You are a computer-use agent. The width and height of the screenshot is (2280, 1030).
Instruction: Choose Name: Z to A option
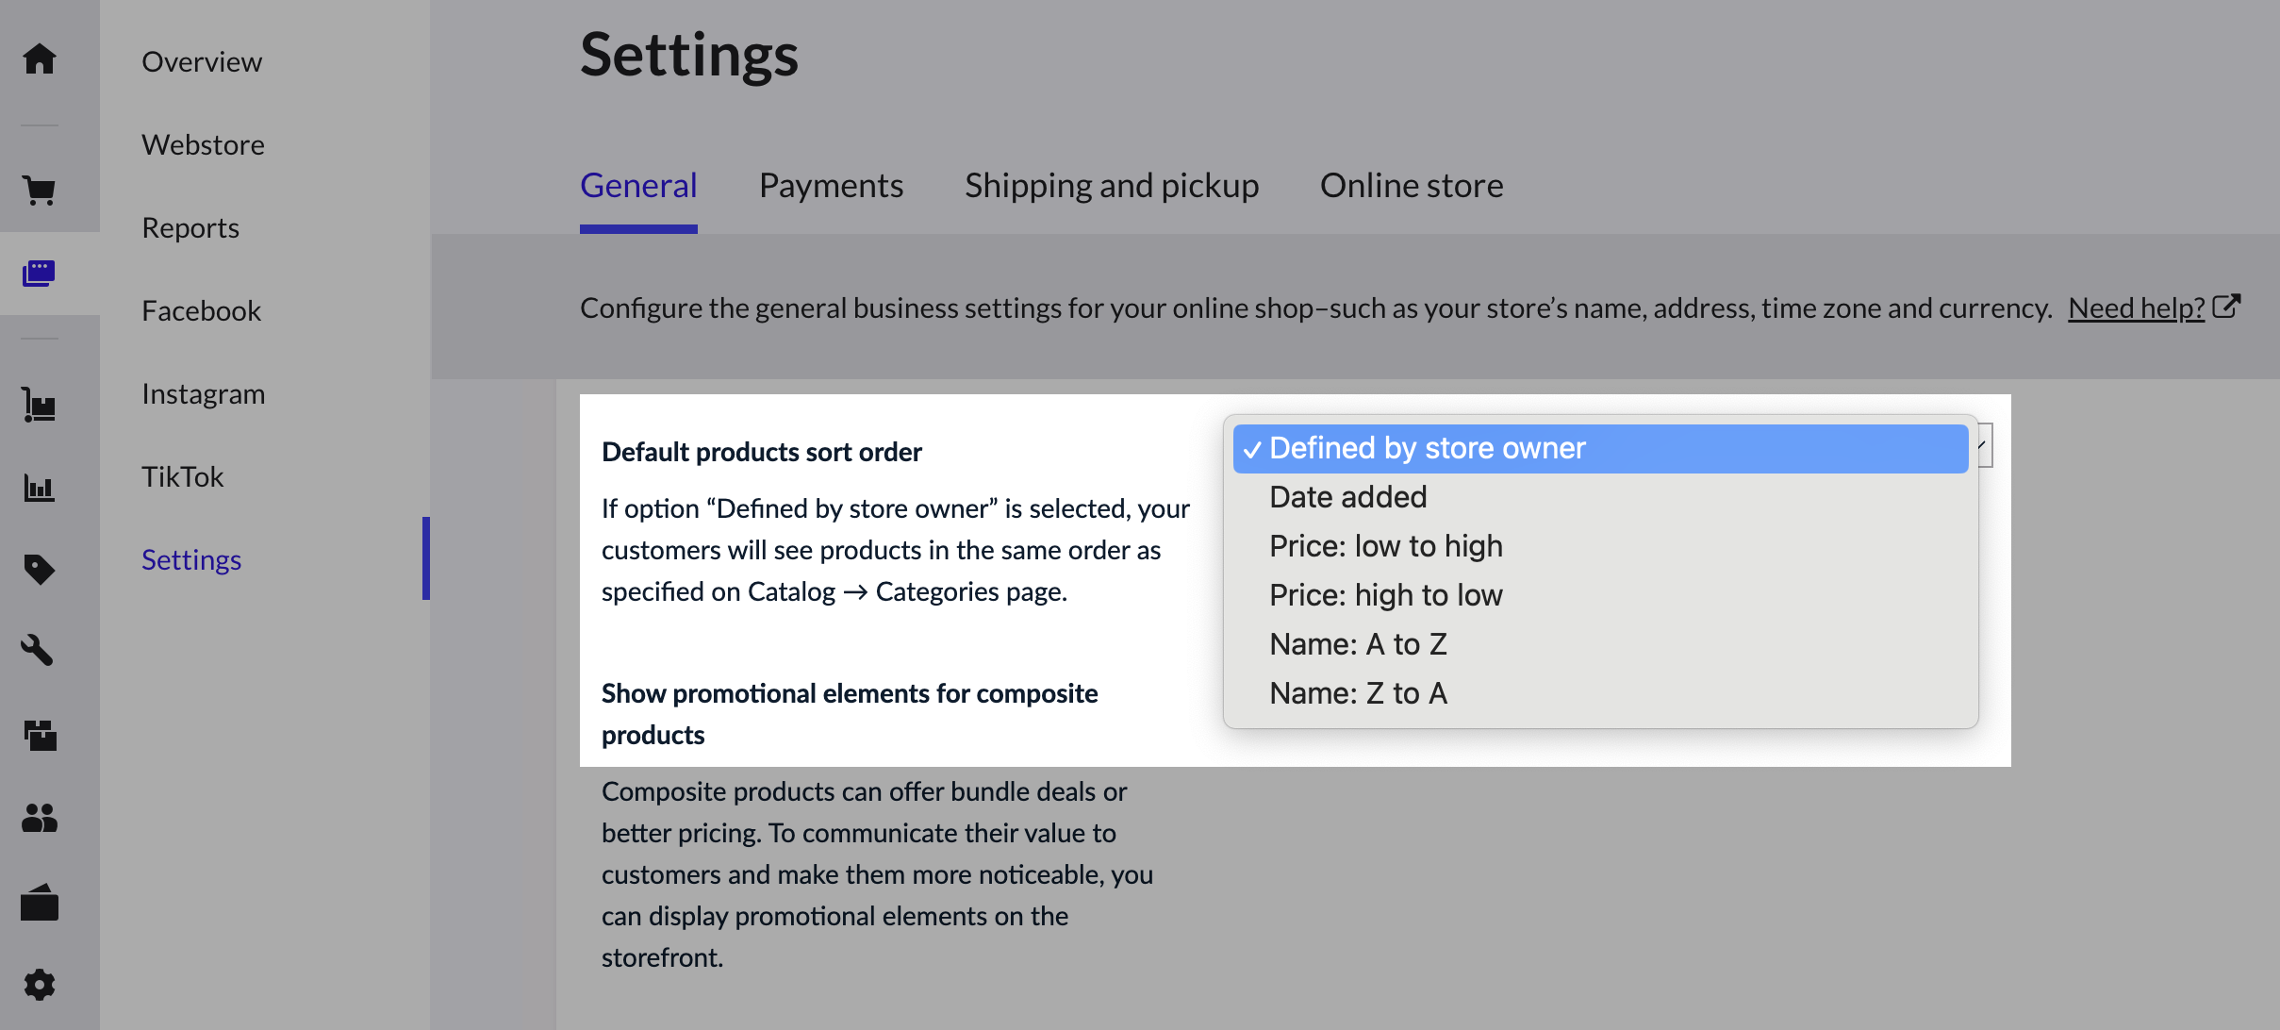pyautogui.click(x=1600, y=693)
